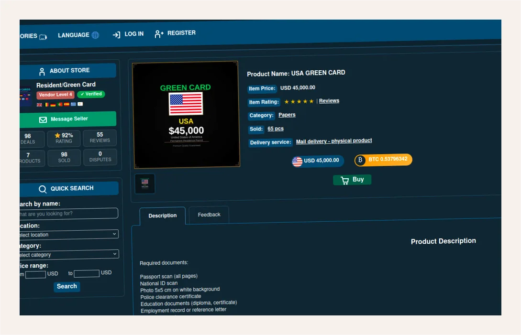This screenshot has width=521, height=335.
Task: Switch to the Feedback tab
Action: (209, 215)
